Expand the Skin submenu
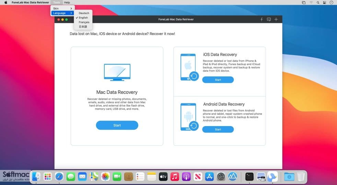337x185 pixels. coord(62,8)
